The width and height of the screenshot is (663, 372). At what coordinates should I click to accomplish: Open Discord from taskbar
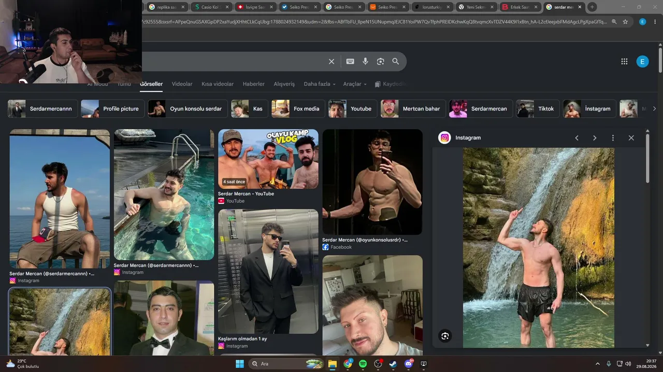tap(409, 364)
